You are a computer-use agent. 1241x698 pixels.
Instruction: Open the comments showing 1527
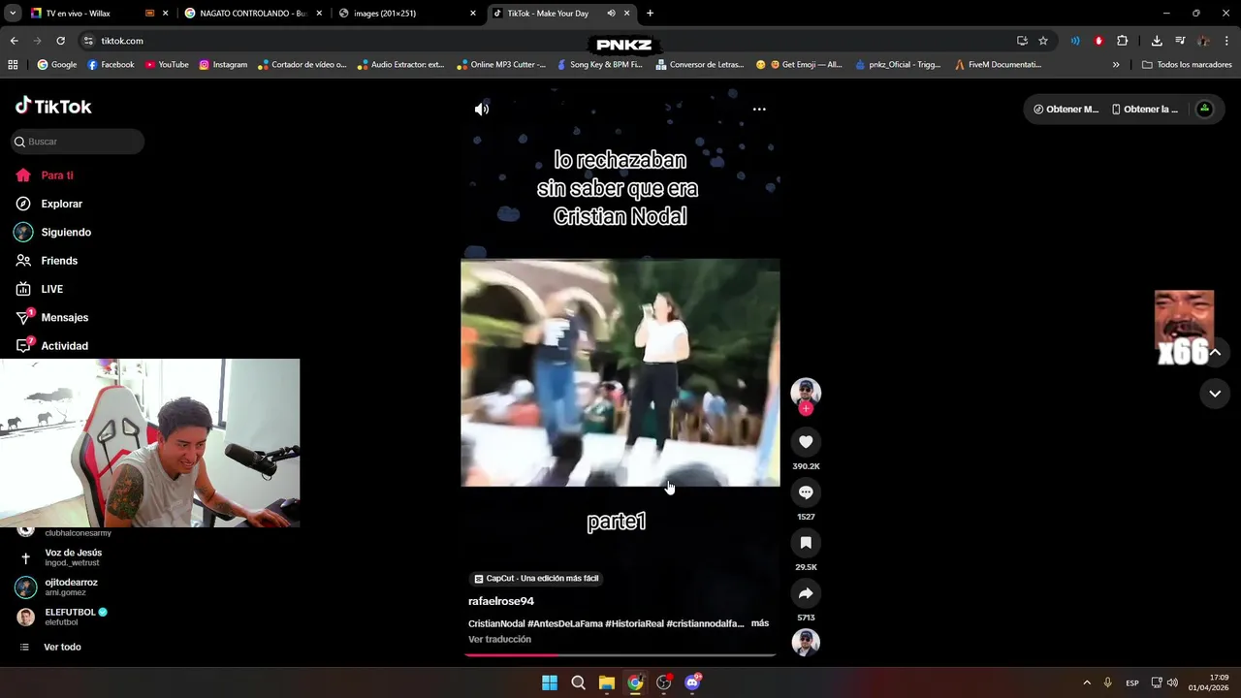[806, 492]
